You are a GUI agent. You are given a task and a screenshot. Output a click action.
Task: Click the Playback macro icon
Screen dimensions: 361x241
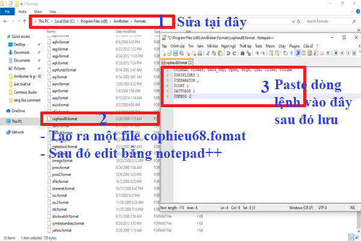pos(348,53)
